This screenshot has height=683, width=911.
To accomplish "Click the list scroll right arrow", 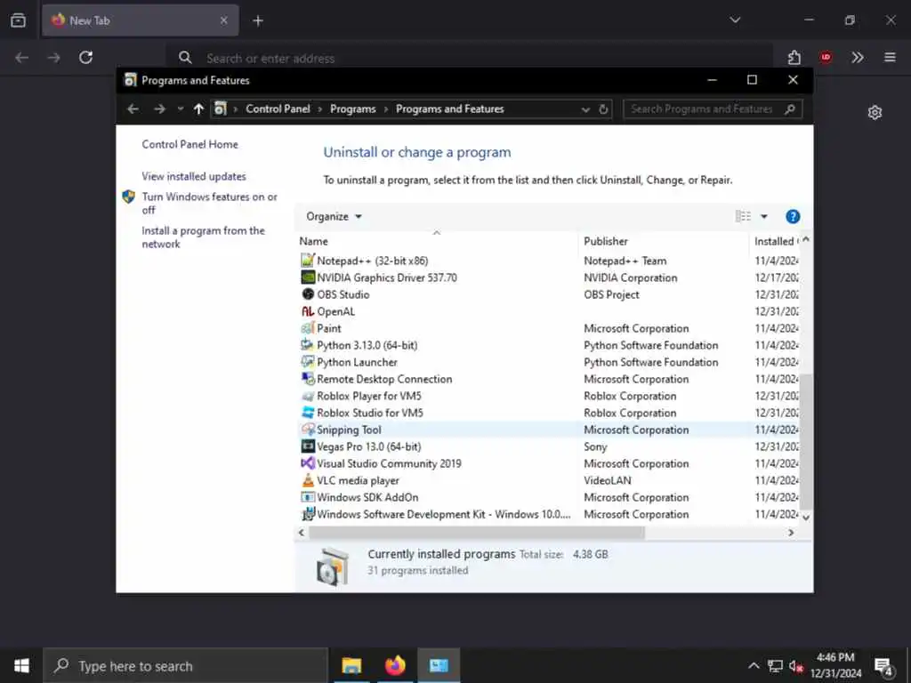I will 791,533.
